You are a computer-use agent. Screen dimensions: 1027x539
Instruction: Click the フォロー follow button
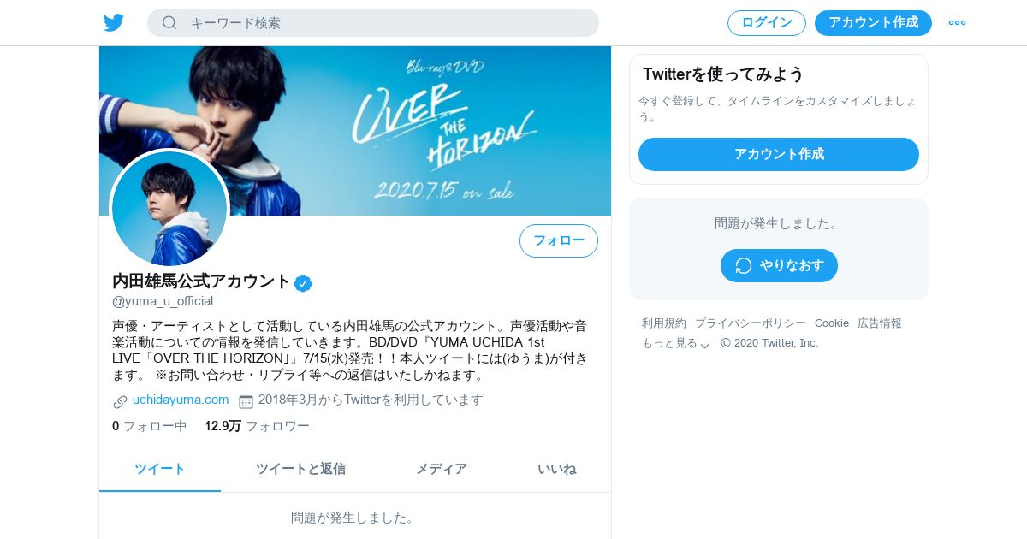[559, 240]
